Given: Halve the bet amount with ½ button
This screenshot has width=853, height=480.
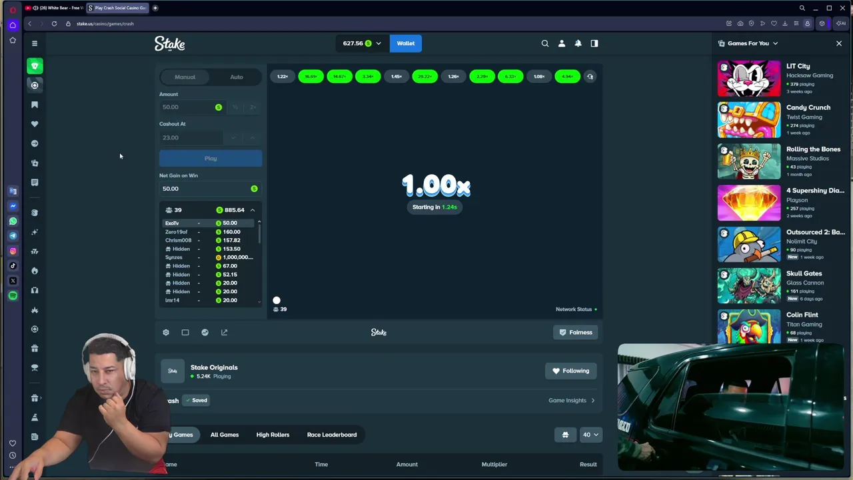Looking at the screenshot, I should point(235,107).
